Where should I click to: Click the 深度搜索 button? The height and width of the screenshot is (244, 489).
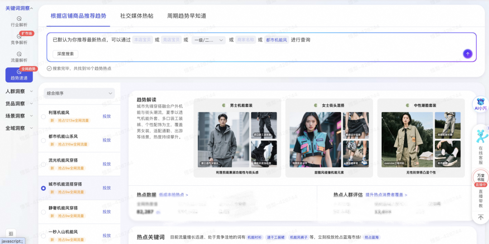pyautogui.click(x=66, y=54)
